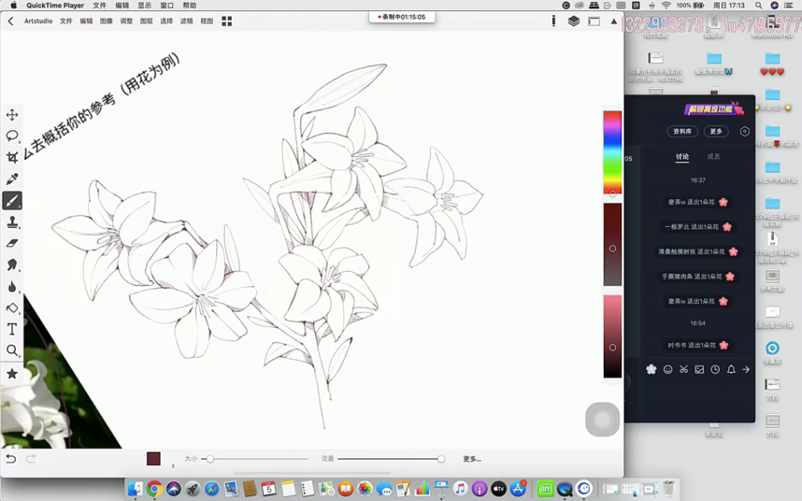Select the Text tool

pyautogui.click(x=12, y=329)
